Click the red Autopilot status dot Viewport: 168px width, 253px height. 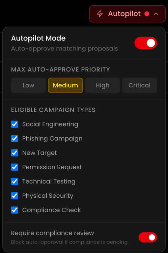(x=147, y=14)
